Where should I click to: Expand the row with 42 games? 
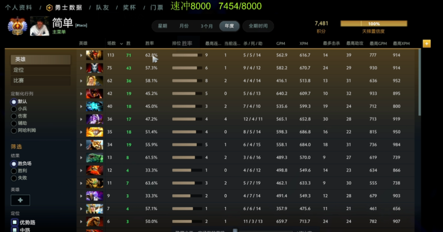click(x=81, y=93)
